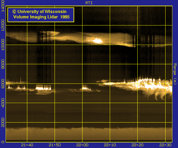Click the bright cloud patch near 21:45 at 5500 m

coord(43,88)
